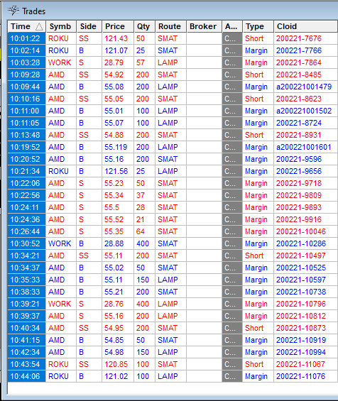The height and width of the screenshot is (401, 338).
Task: Click quantity 37 at 10:22:56
Action: coord(140,195)
